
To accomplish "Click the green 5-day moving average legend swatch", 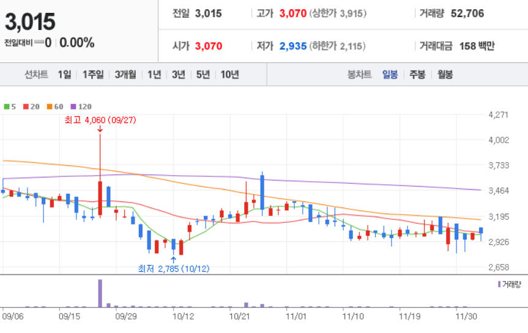I will point(7,107).
